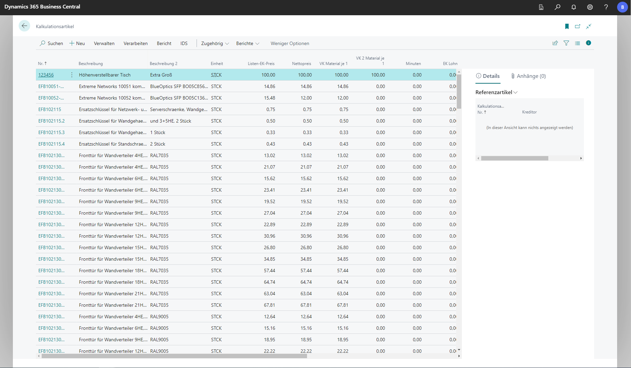631x368 pixels.
Task: Open the global search magnifier icon
Action: pos(557,7)
